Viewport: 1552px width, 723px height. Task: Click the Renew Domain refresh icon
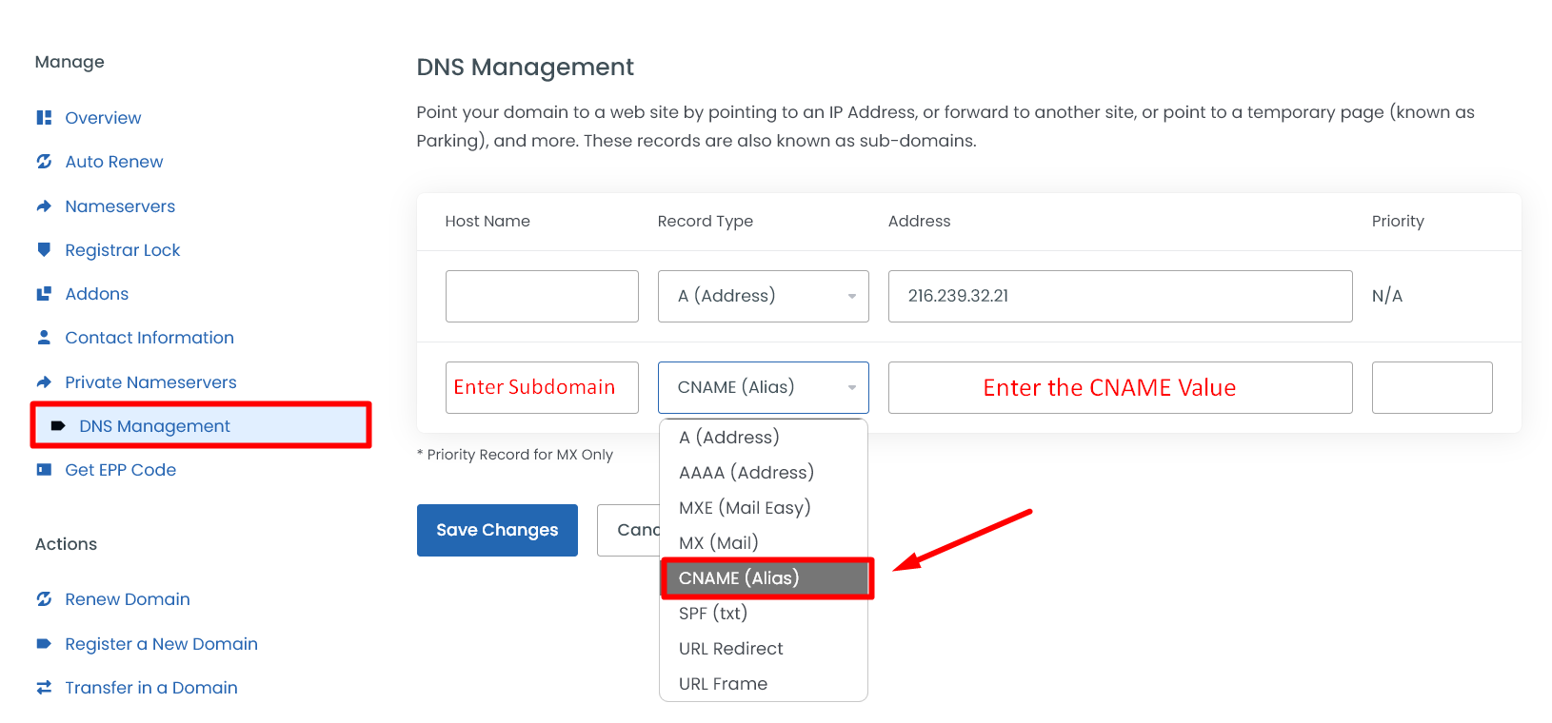44,599
